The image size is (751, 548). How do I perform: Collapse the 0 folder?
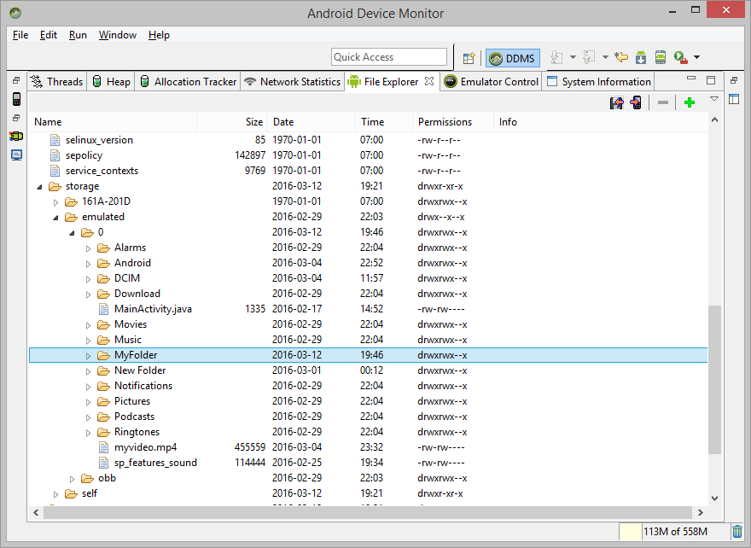click(73, 233)
